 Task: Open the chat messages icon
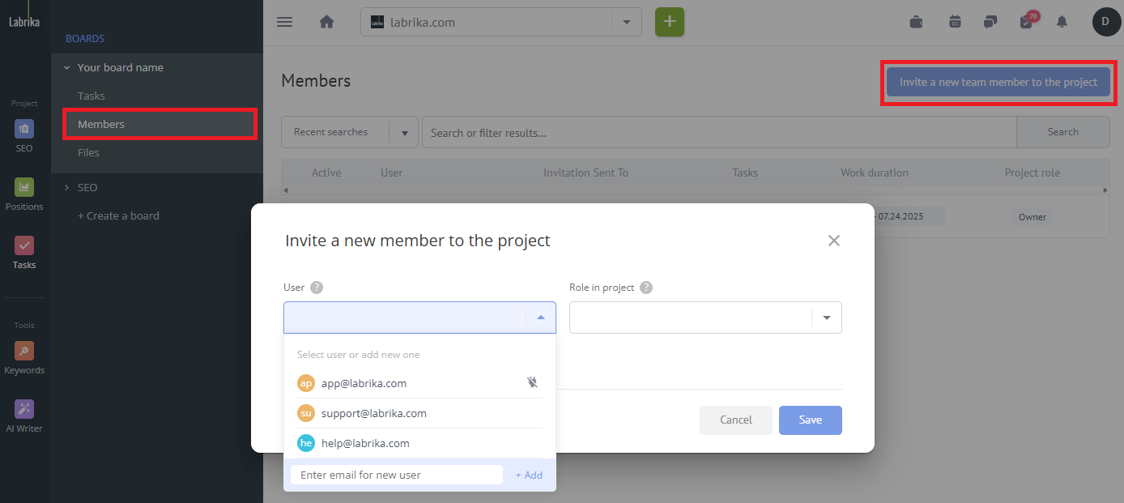990,22
